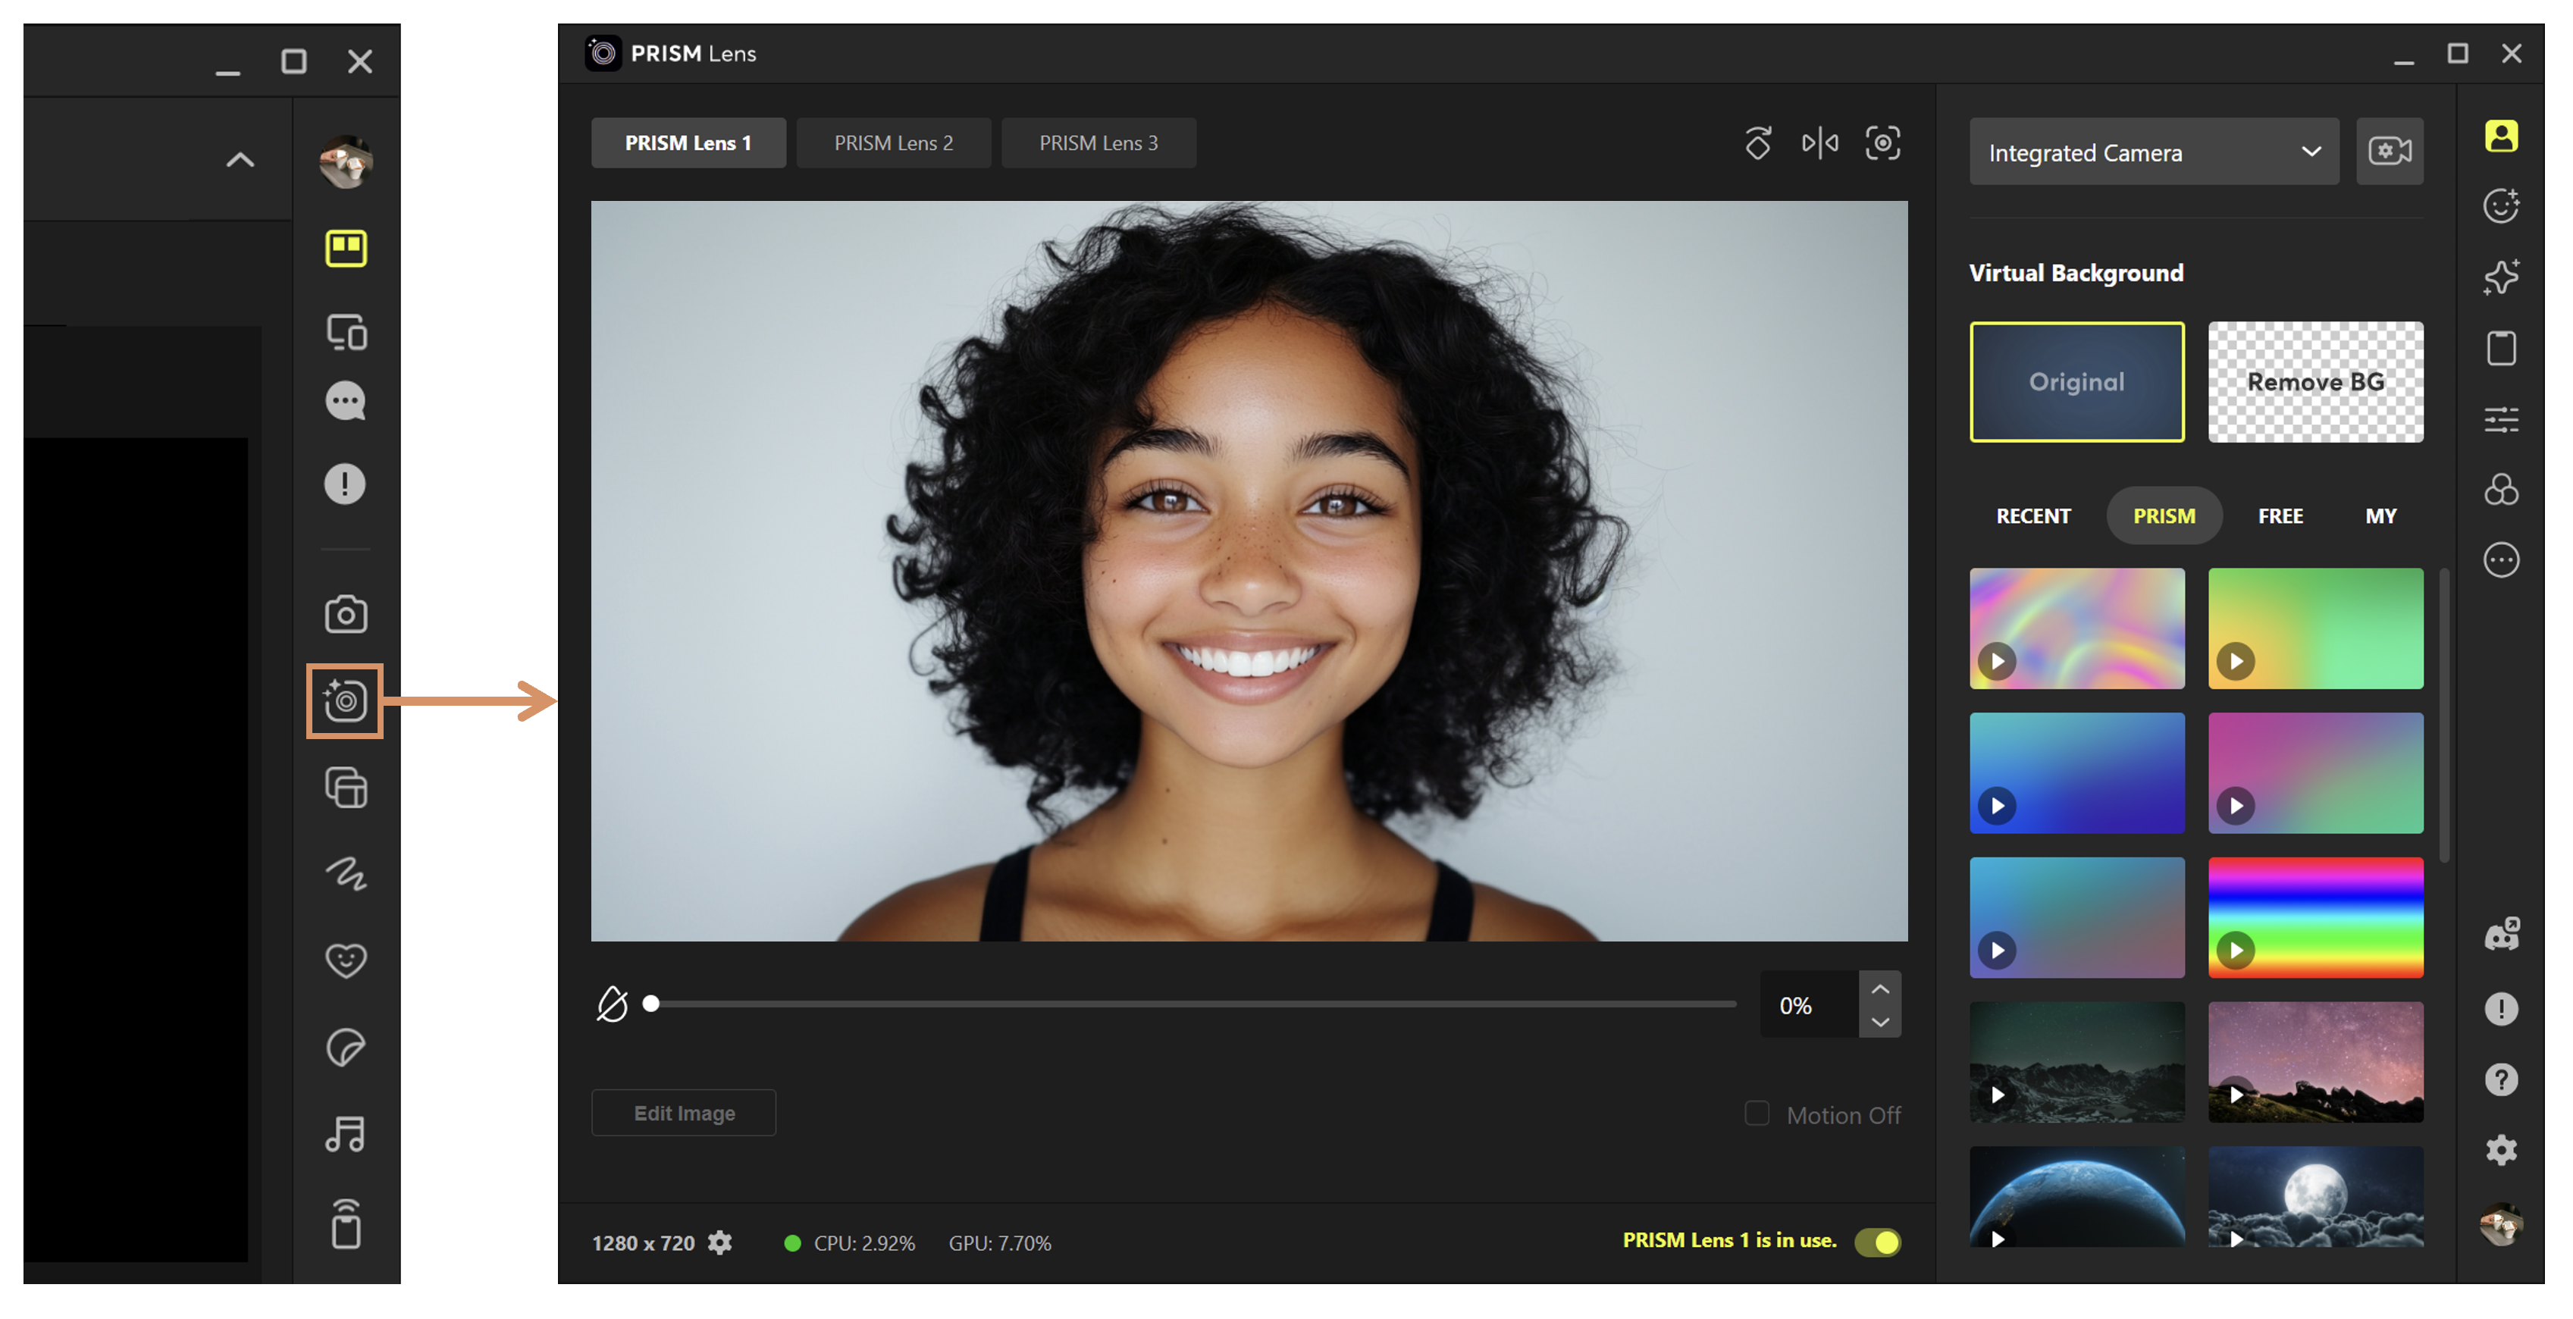
Task: Switch to the PRISM Lens 2 tab
Action: [x=894, y=143]
